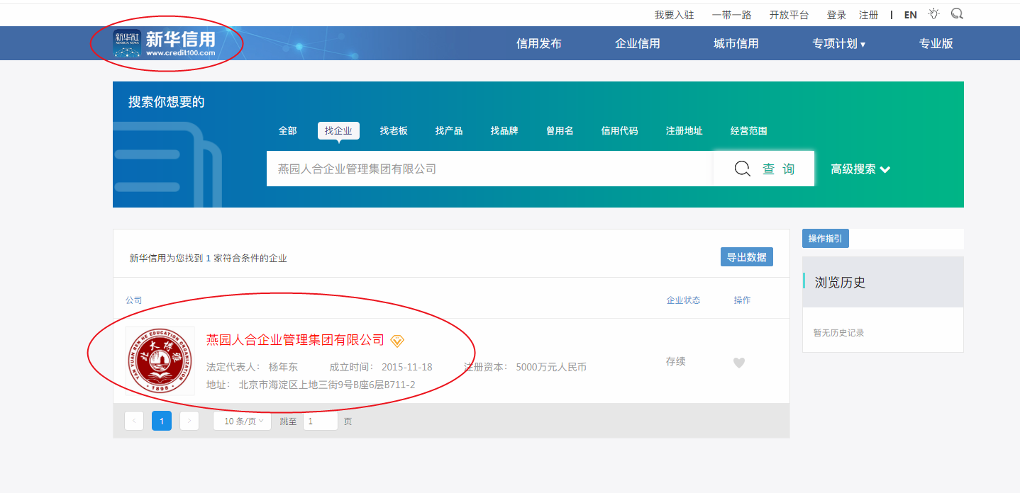Select page 1 in pagination
Screen dimensions: 1020x493
point(162,421)
